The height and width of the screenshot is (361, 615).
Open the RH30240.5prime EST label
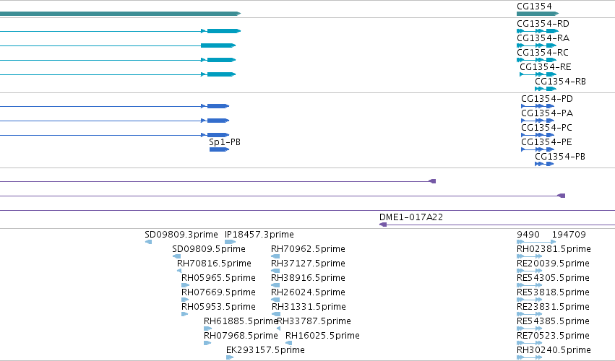click(554, 350)
